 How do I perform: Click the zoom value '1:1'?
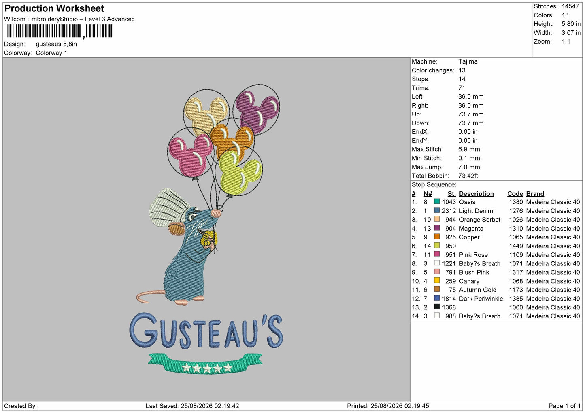(x=566, y=42)
